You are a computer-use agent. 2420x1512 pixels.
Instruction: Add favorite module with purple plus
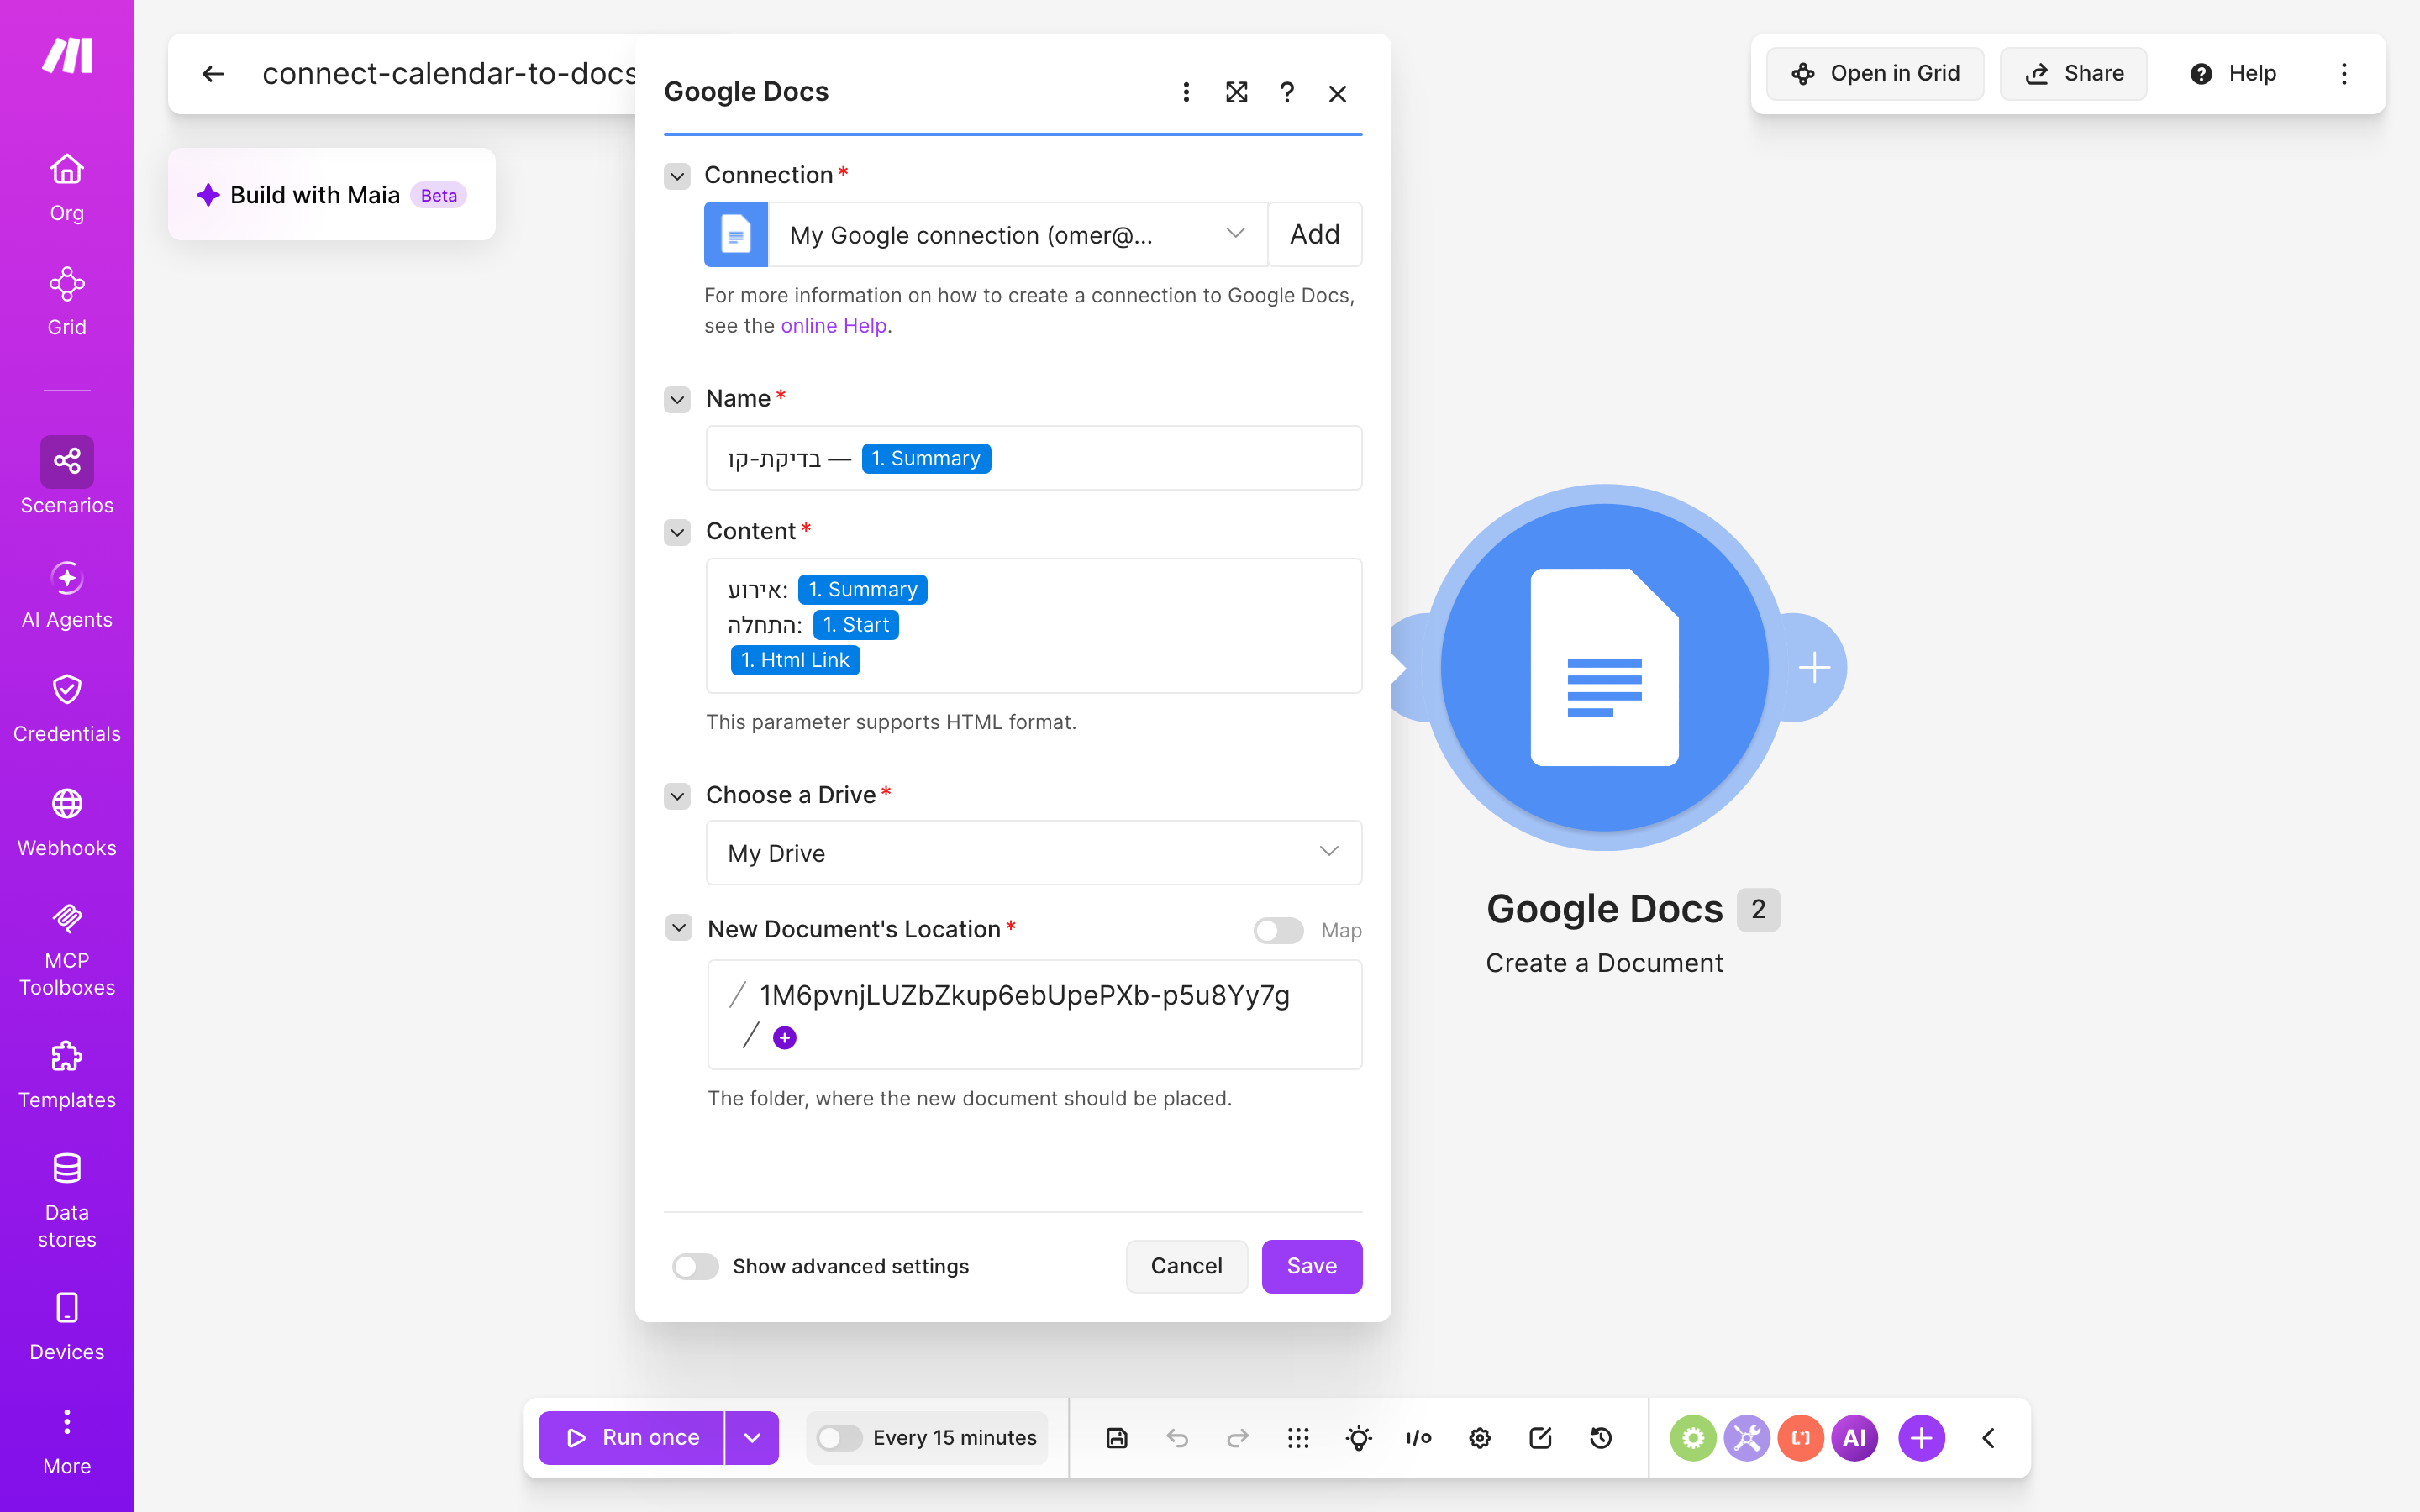point(1921,1438)
